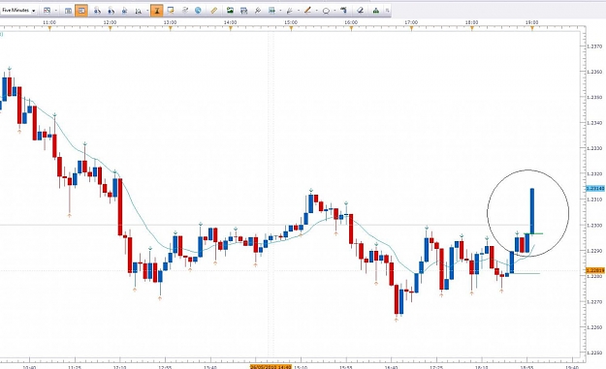Expand the dropdown beside the blue image icon
Image resolution: width=606 pixels, height=369 pixels.
coord(280,11)
